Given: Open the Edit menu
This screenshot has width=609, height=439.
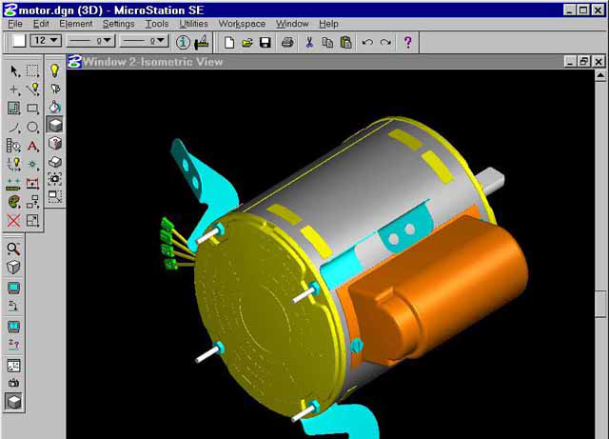Looking at the screenshot, I should (41, 24).
